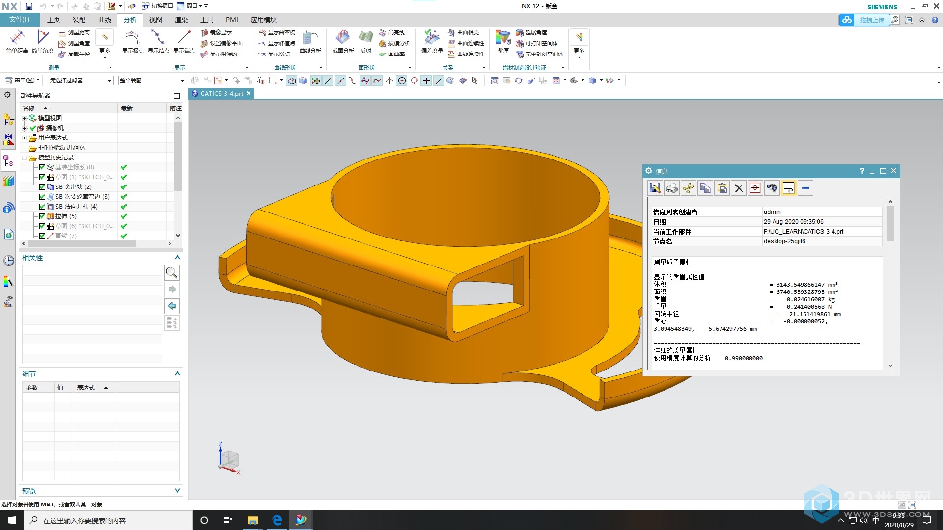Click 更多 in the 测量 group

point(105,44)
